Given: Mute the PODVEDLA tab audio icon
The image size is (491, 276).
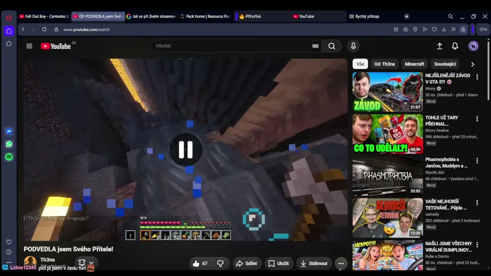Looking at the screenshot, I should click(81, 16).
